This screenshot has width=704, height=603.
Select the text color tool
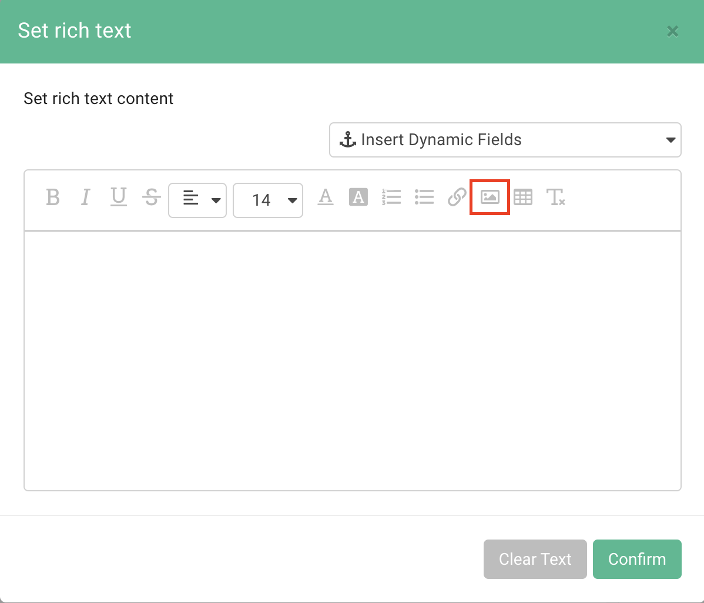coord(326,197)
